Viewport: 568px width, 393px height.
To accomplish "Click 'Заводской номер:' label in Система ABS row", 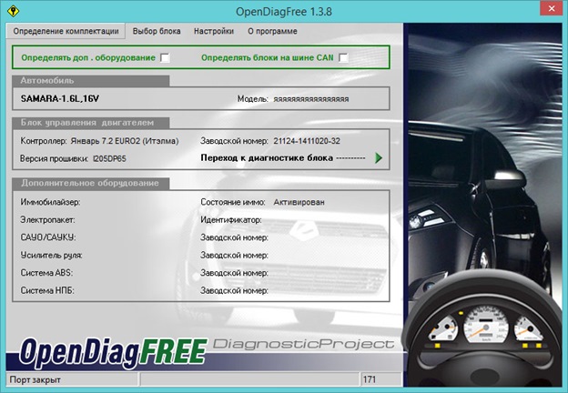I will pos(234,273).
